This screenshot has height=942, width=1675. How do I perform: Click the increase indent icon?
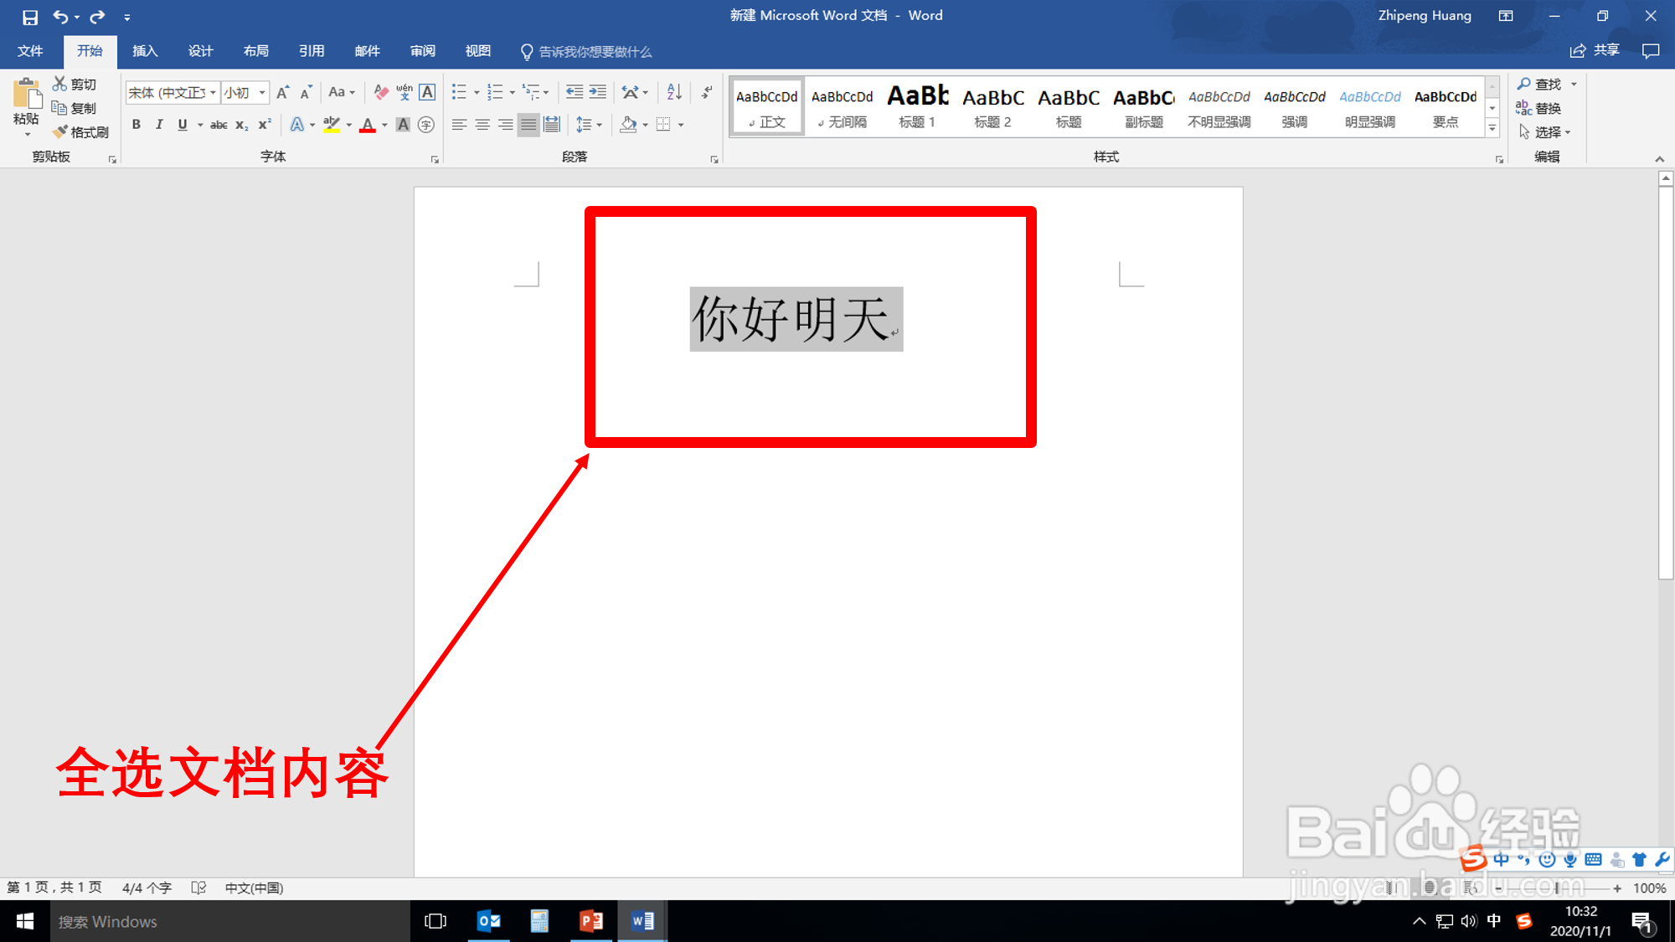598,92
